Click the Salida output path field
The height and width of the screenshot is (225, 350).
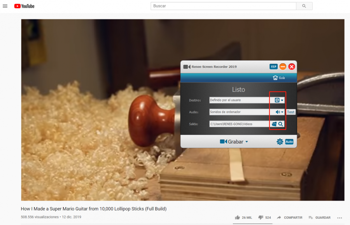tap(239, 124)
